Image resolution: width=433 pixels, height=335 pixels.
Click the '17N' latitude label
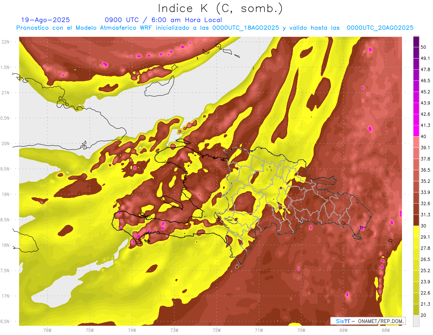(x=5, y=296)
